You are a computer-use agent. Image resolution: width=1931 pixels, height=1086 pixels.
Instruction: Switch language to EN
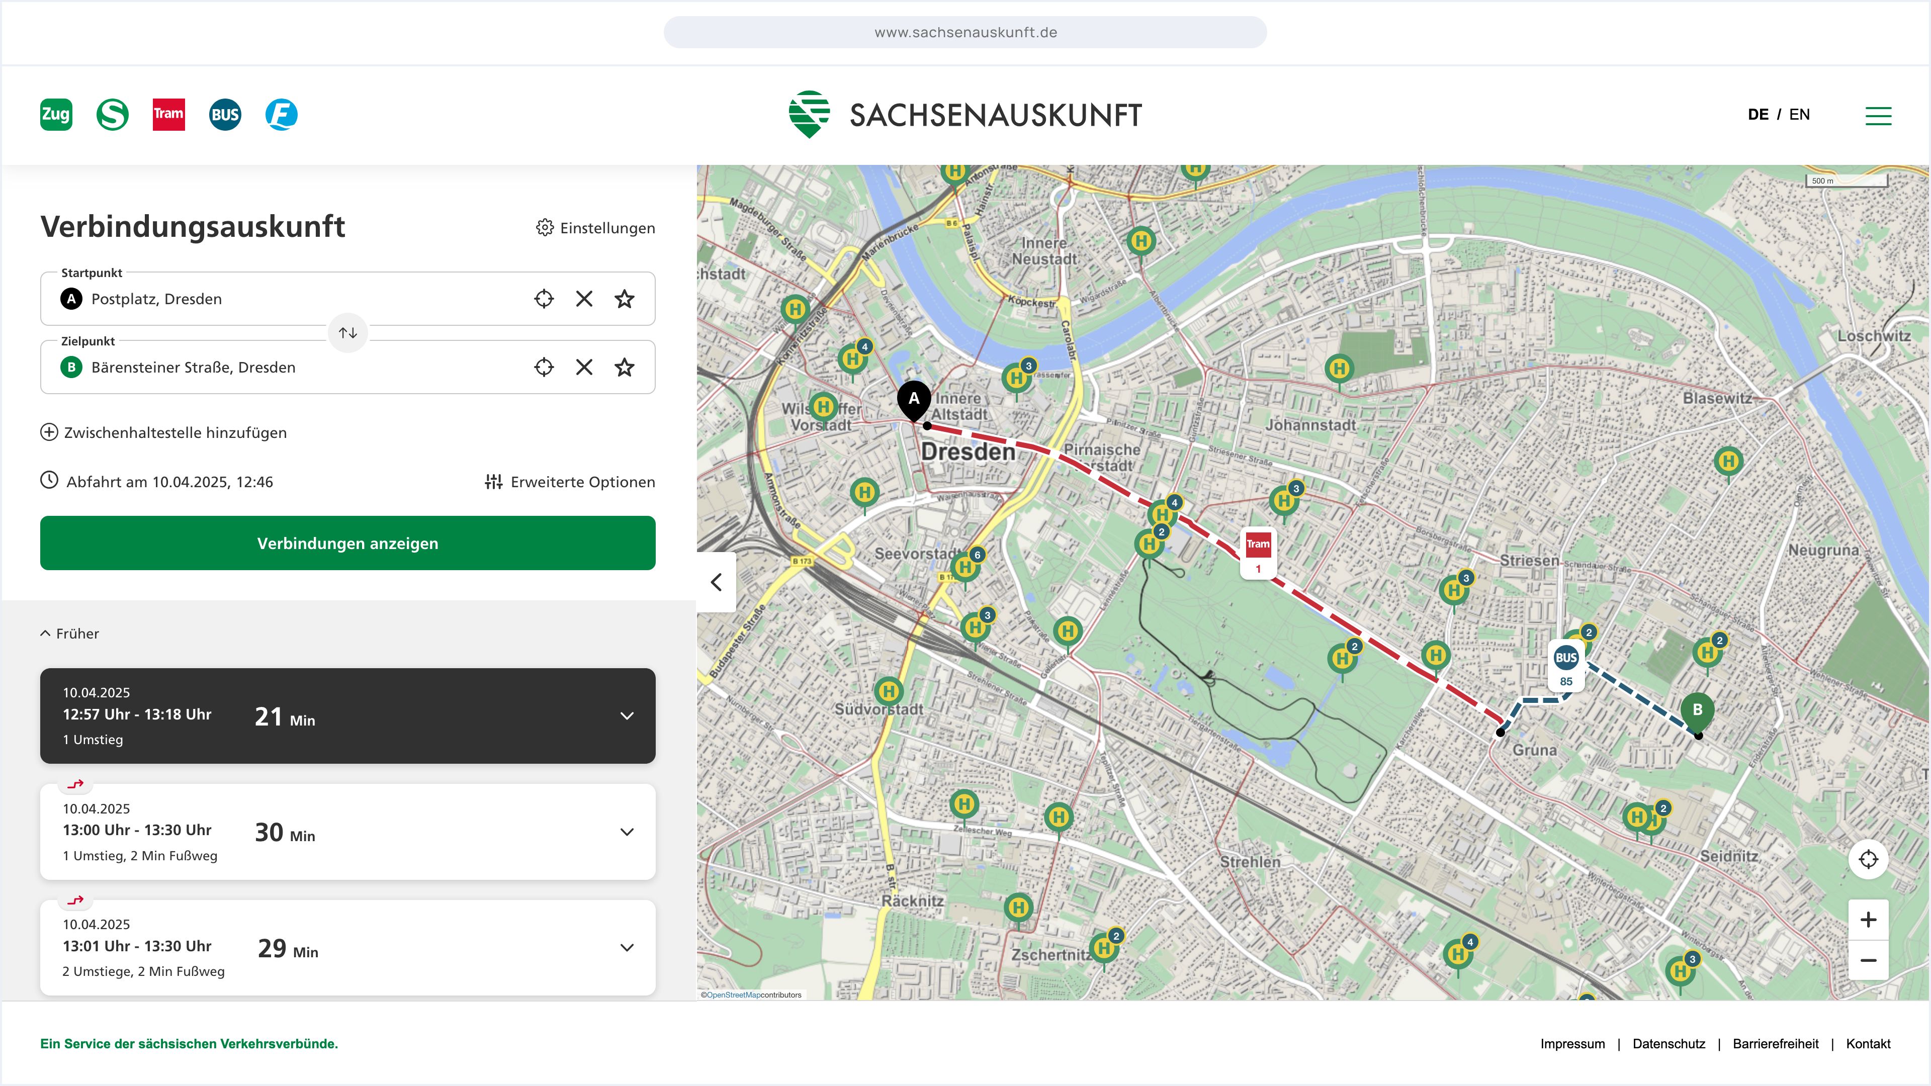tap(1799, 115)
